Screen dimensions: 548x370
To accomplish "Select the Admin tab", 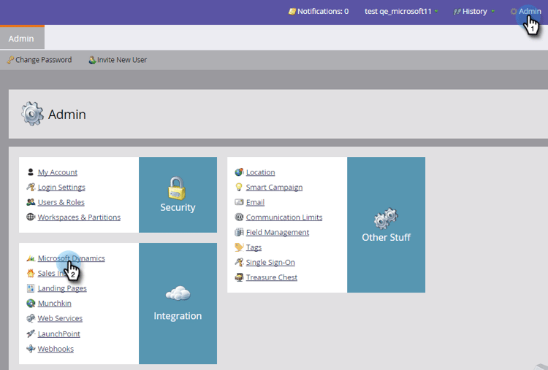I will (x=22, y=39).
